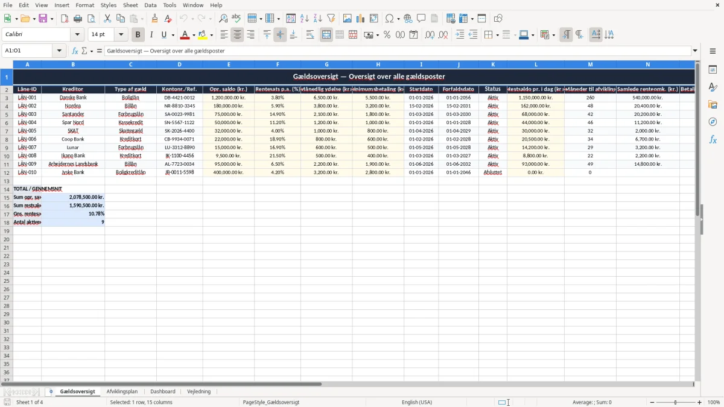Screen dimensions: 724x407
Task: Click Add Decimal Place icon
Action: (430, 35)
